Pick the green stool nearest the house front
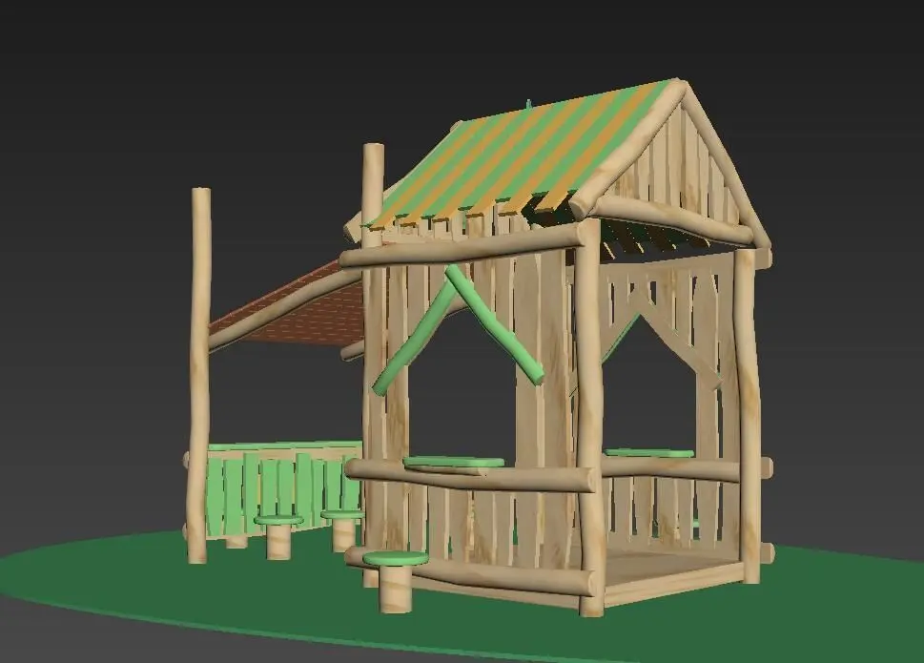The width and height of the screenshot is (924, 663). 395,581
